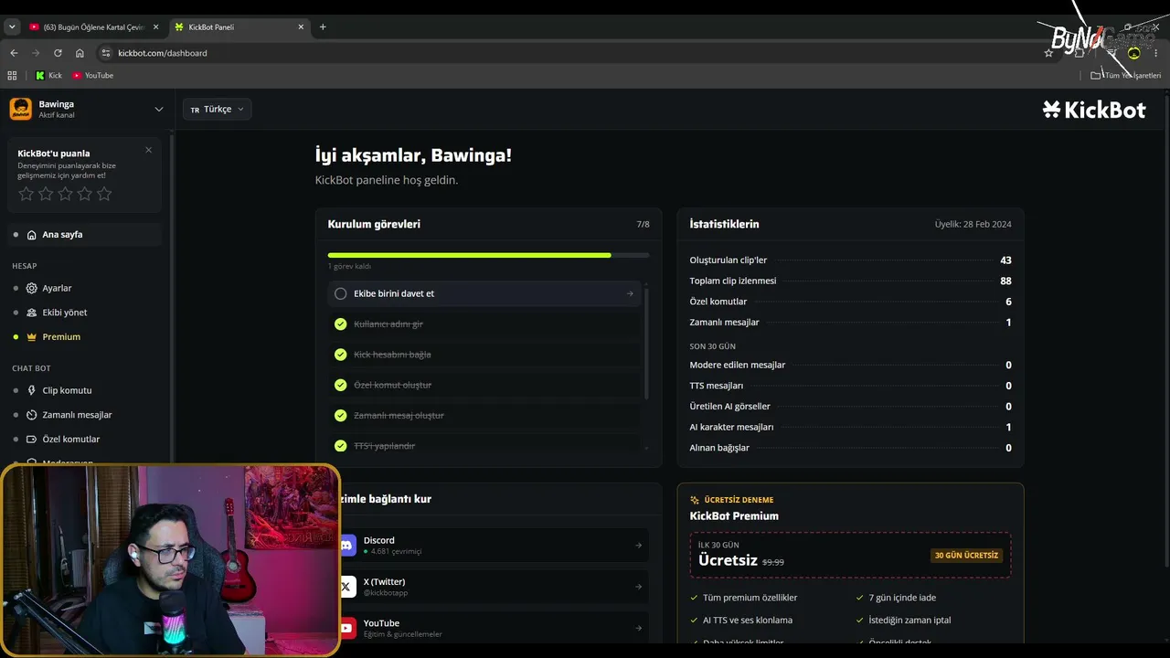Click the browser home icon
1170x658 pixels.
[x=80, y=53]
